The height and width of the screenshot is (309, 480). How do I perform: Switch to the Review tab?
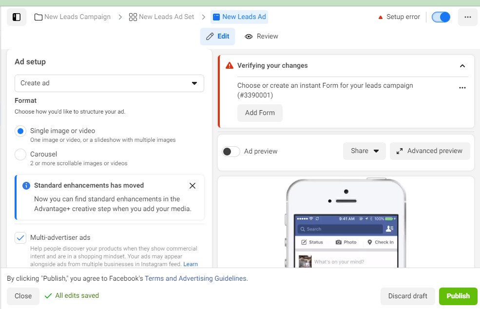(x=261, y=37)
